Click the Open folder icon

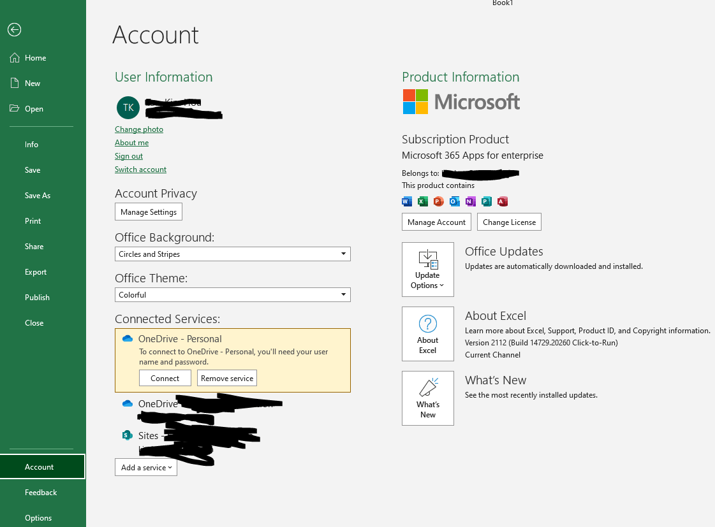pyautogui.click(x=15, y=108)
